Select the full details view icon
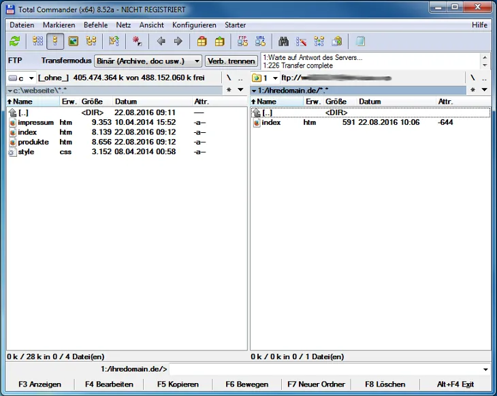Image resolution: width=497 pixels, height=396 pixels. tap(55, 42)
